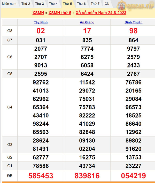Go to the Thứ 4 tab
The height and width of the screenshot is (183, 155).
tap(53, 4)
